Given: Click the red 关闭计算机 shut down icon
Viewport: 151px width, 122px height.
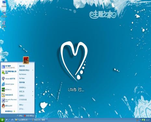Looking at the screenshot, I should coord(25,116).
